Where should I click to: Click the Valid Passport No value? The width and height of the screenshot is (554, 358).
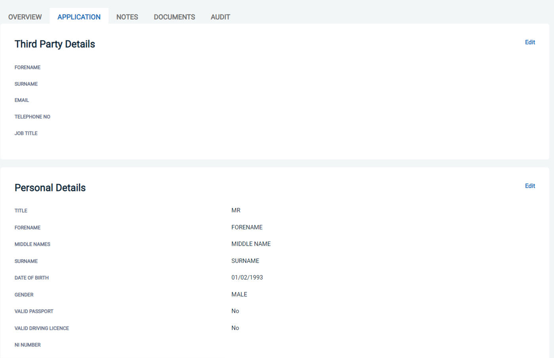(x=235, y=311)
